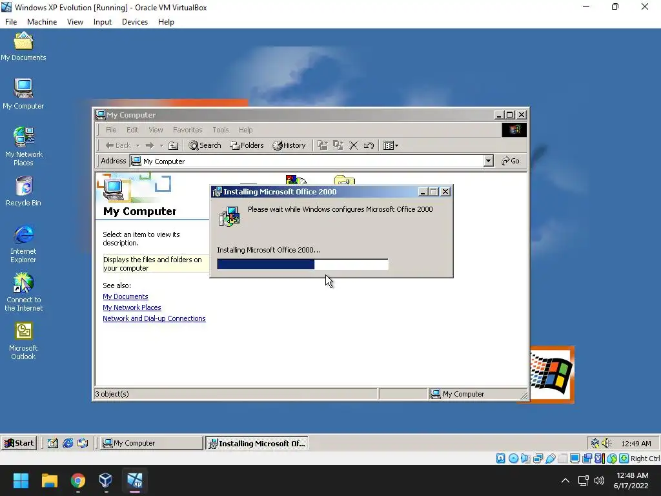Open Network and Dial-up Connections link
Viewport: 661px width, 496px height.
pyautogui.click(x=154, y=318)
